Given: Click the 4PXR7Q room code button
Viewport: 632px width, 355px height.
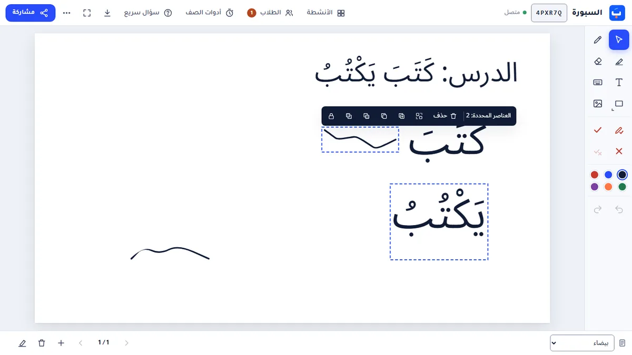Looking at the screenshot, I should pyautogui.click(x=549, y=13).
